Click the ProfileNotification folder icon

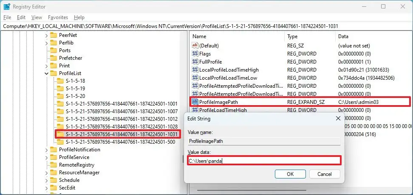click(x=54, y=150)
